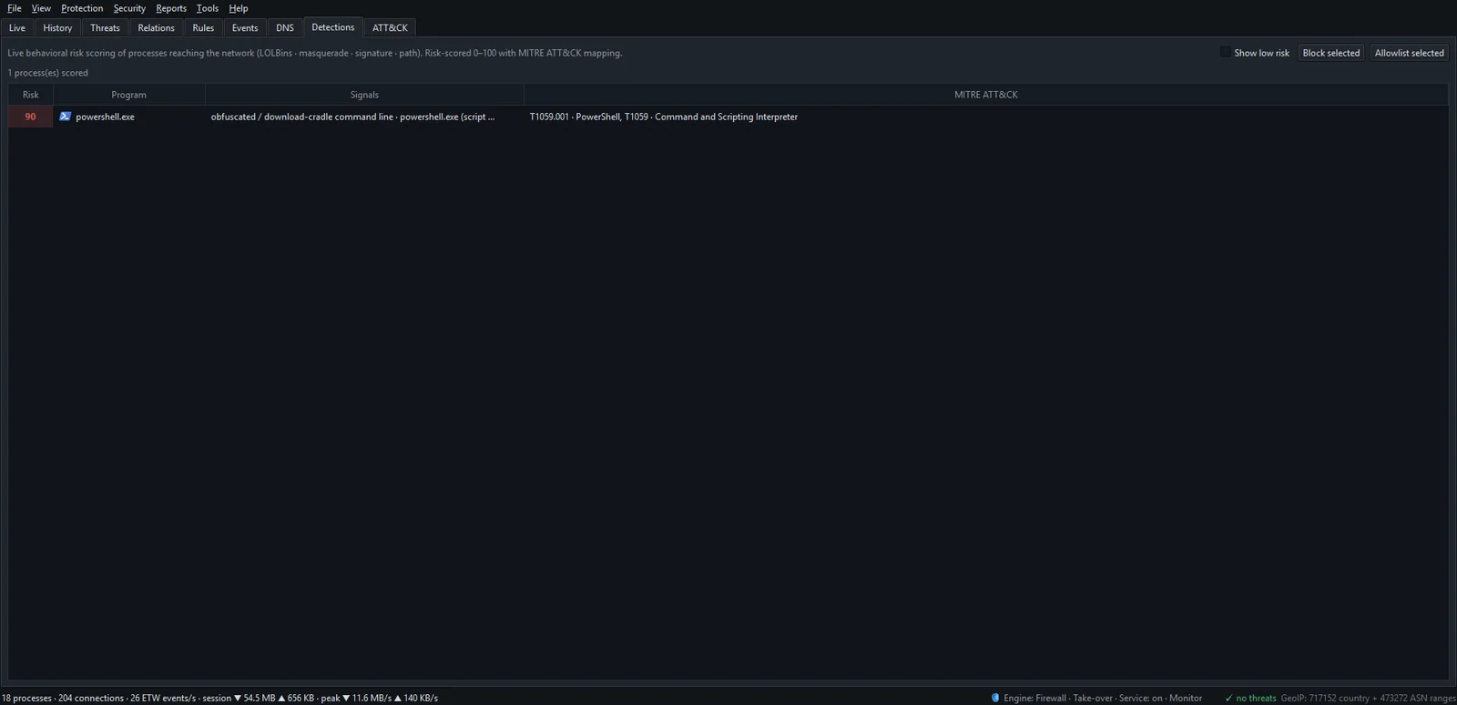Open the Protection menu
1457x705 pixels.
pyautogui.click(x=82, y=8)
